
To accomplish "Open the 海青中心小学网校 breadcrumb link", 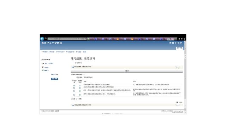I will point(48,52).
